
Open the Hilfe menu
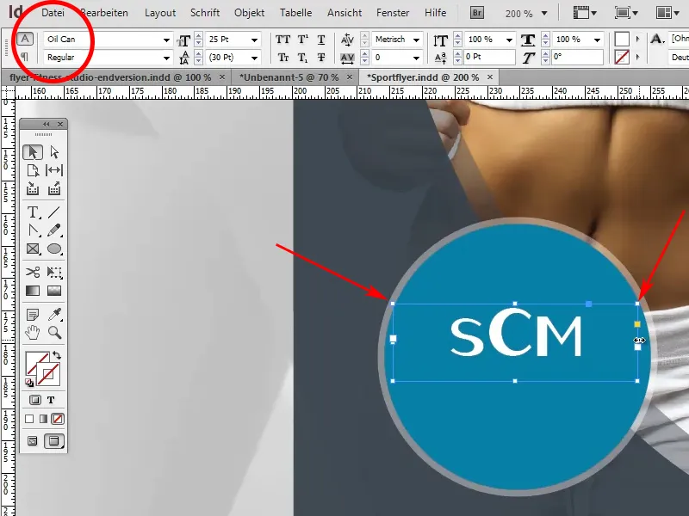coord(436,13)
